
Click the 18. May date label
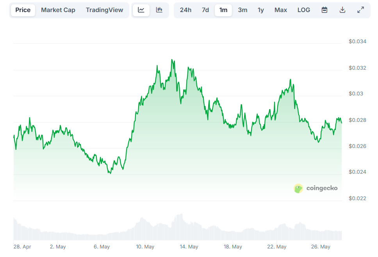click(x=233, y=246)
